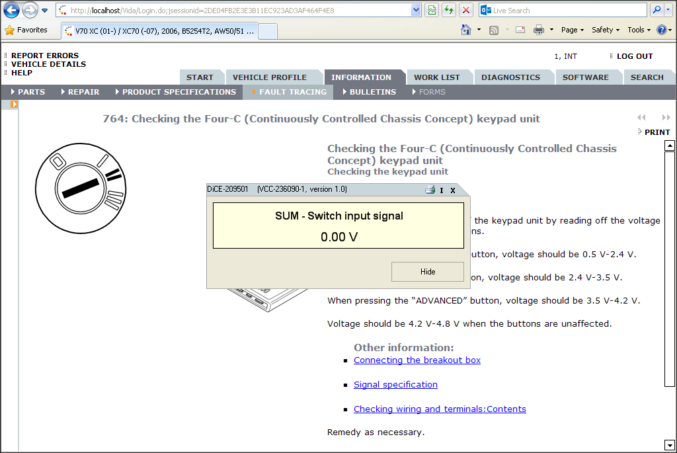Click the printer icon in DiCE dialog
677x453 pixels.
pos(430,190)
